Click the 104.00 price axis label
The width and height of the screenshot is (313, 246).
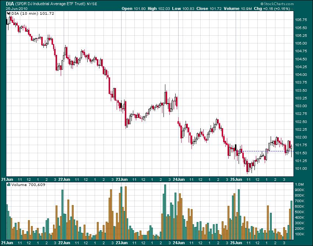coord(301,75)
